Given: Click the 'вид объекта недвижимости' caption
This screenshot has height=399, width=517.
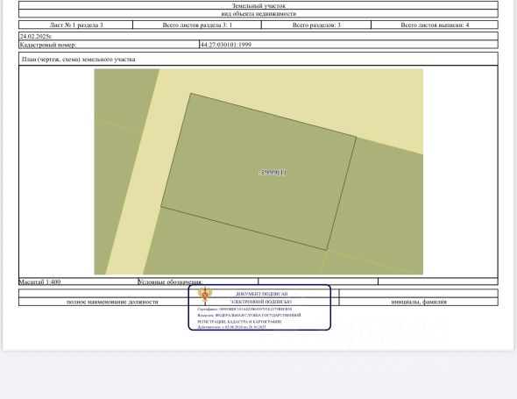Looking at the screenshot, I should 258,13.
